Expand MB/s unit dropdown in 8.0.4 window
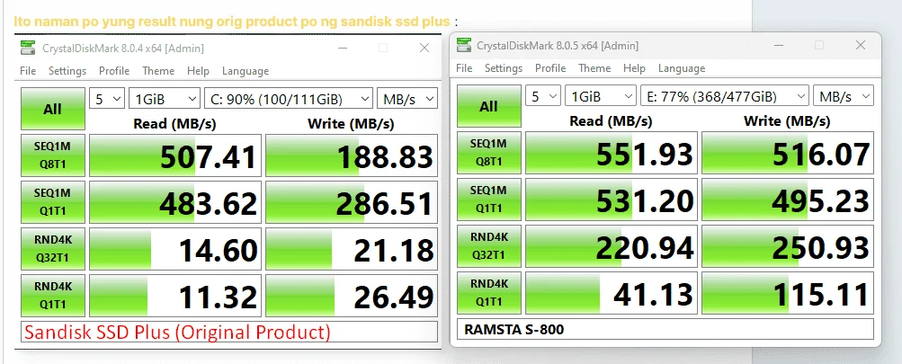The height and width of the screenshot is (364, 902). 407,99
